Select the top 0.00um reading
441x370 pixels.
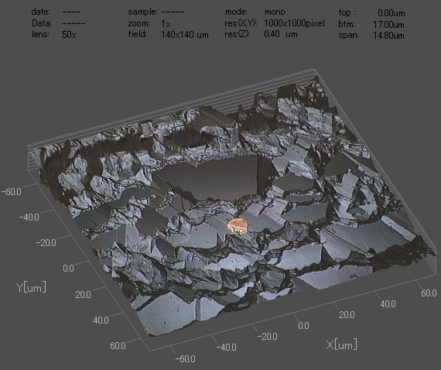pos(391,13)
